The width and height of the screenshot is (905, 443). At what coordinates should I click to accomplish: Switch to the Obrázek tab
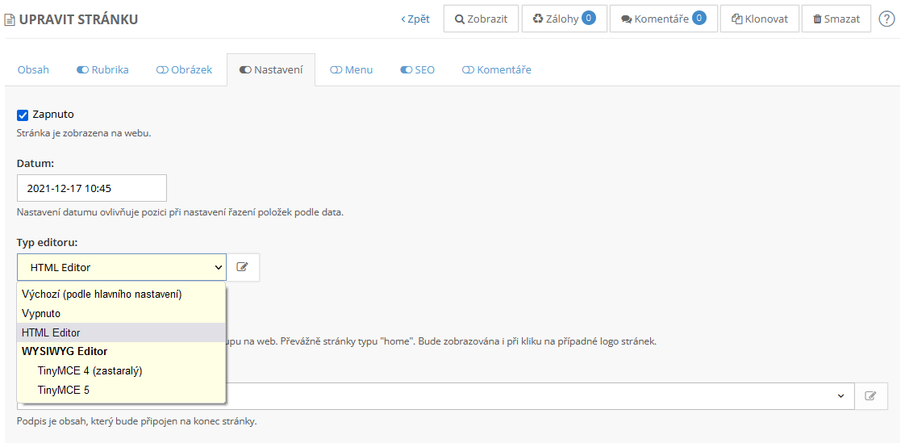[184, 70]
